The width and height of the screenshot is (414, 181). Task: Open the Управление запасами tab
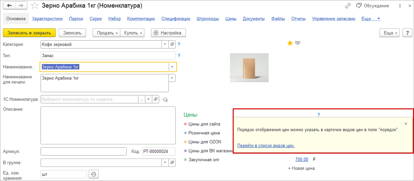click(334, 19)
